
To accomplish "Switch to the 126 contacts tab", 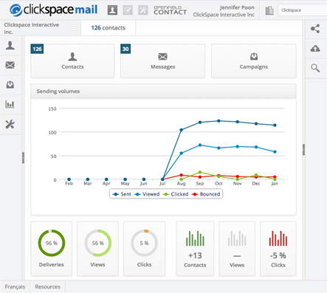I will pyautogui.click(x=109, y=28).
